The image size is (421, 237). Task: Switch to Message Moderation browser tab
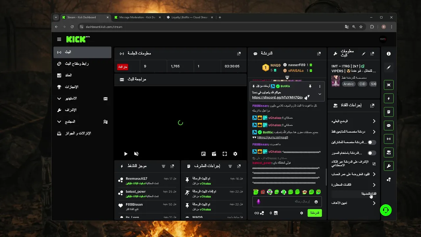pyautogui.click(x=138, y=17)
